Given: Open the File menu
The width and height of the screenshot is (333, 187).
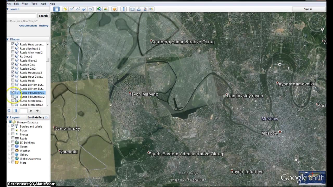Looking at the screenshot, I should coord(9,4).
